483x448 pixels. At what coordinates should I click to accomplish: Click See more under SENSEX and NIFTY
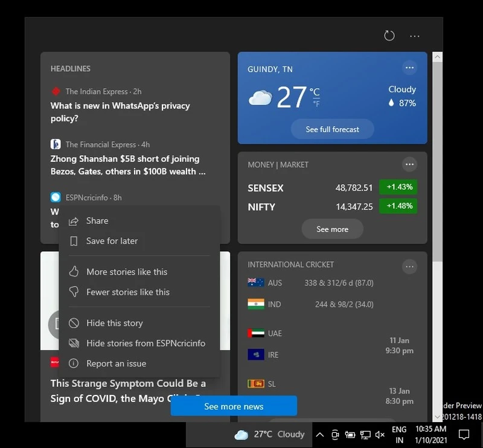(332, 229)
